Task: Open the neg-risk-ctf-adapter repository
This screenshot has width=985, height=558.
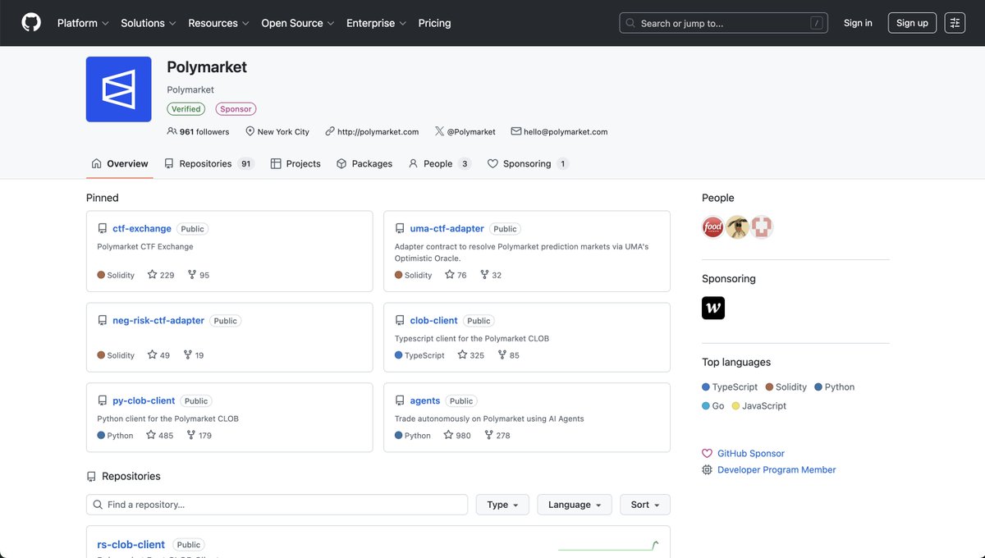Action: (158, 321)
